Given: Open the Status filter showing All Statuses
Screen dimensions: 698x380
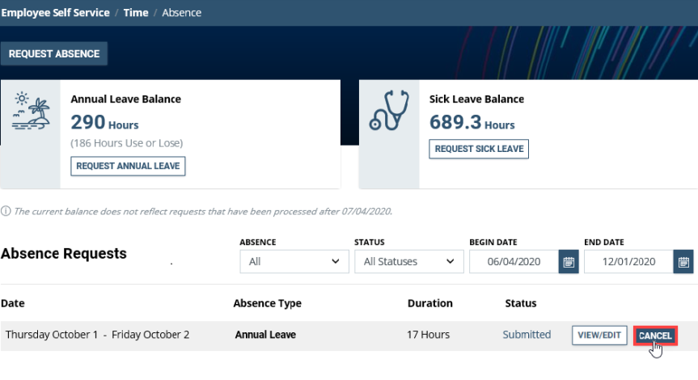Looking at the screenshot, I should coord(408,262).
